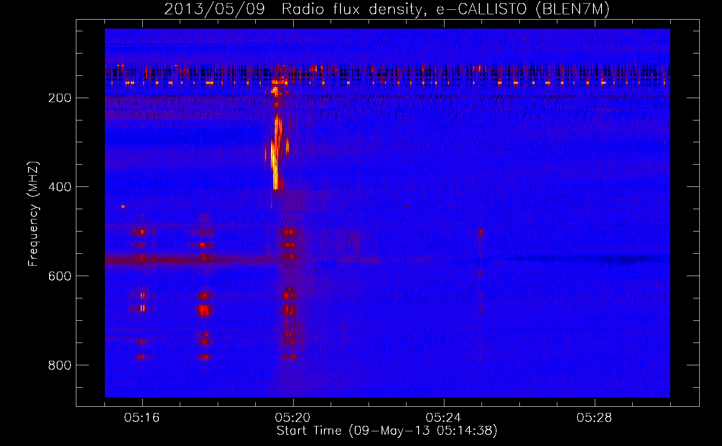Select the 800 frequency axis label

60,365
